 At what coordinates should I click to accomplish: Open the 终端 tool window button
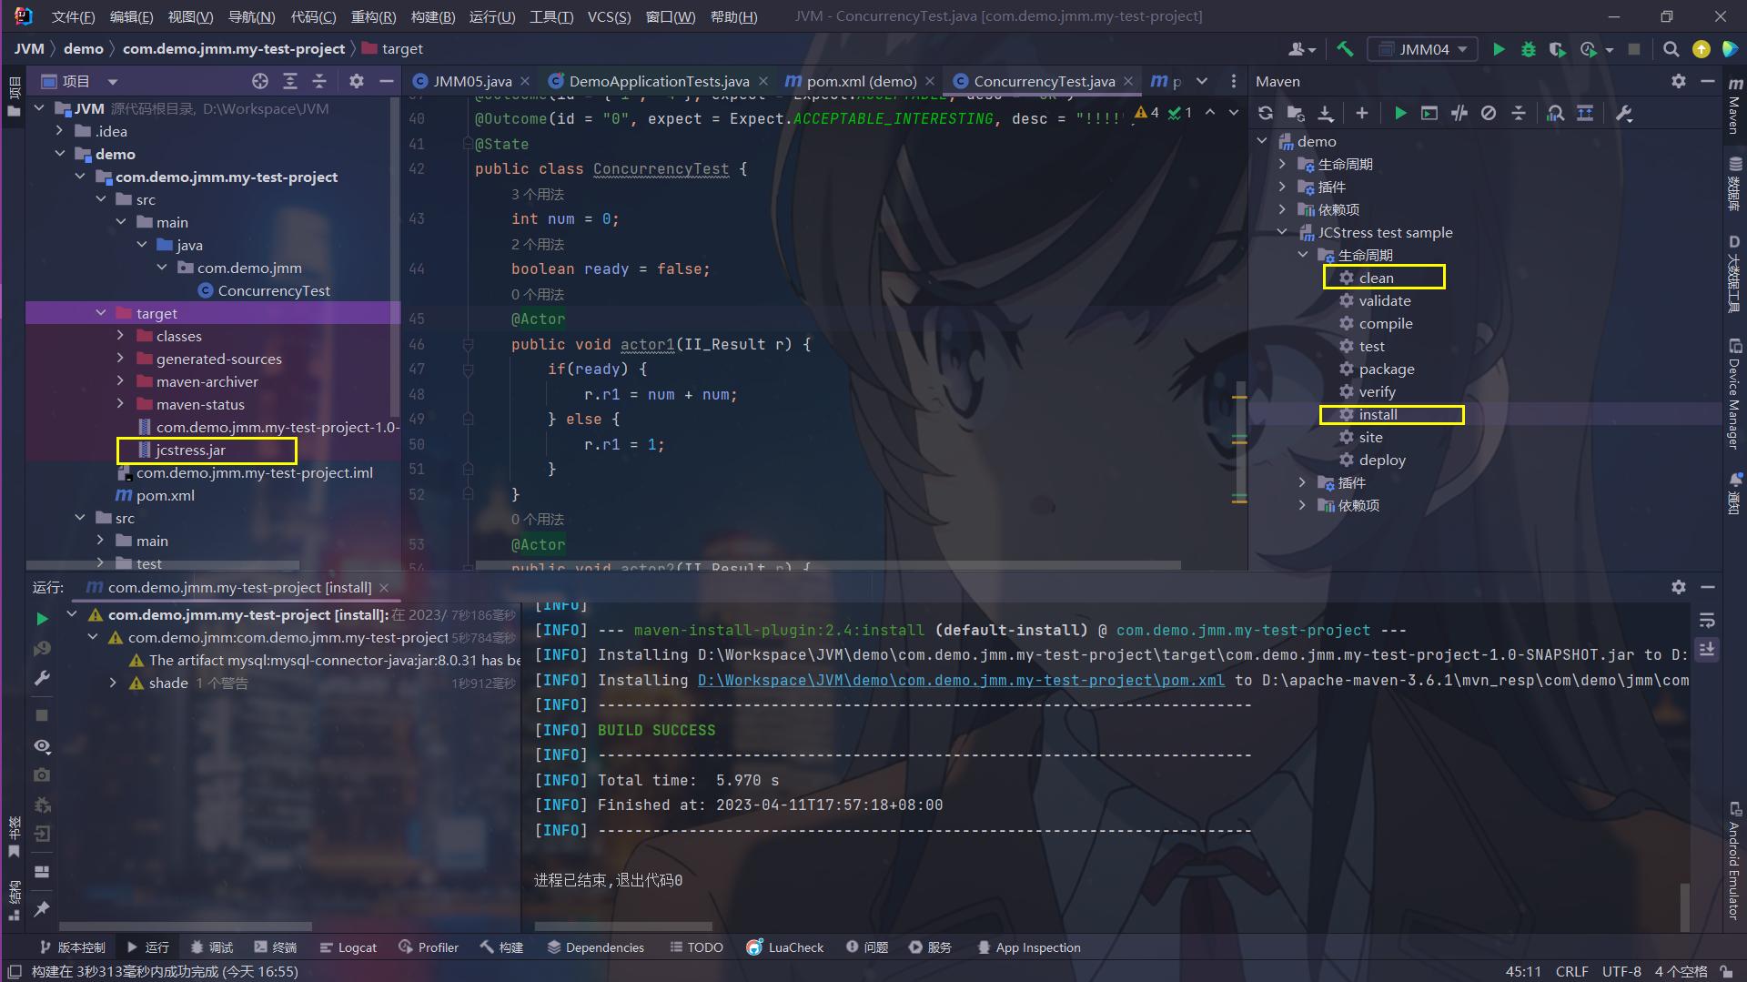276,947
